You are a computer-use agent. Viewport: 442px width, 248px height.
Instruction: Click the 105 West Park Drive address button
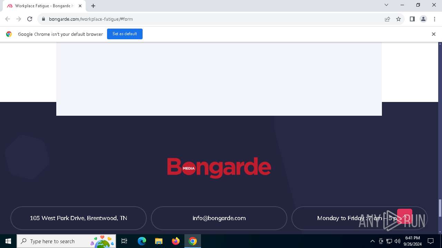coord(78,218)
